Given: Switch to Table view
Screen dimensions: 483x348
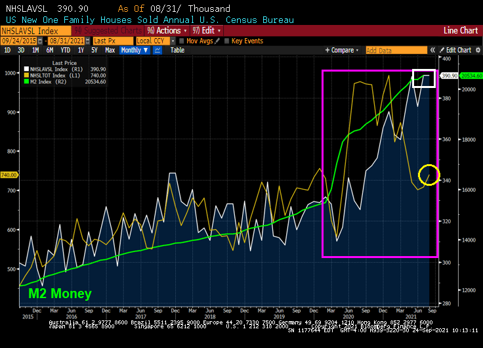Looking at the screenshot, I should (177, 50).
